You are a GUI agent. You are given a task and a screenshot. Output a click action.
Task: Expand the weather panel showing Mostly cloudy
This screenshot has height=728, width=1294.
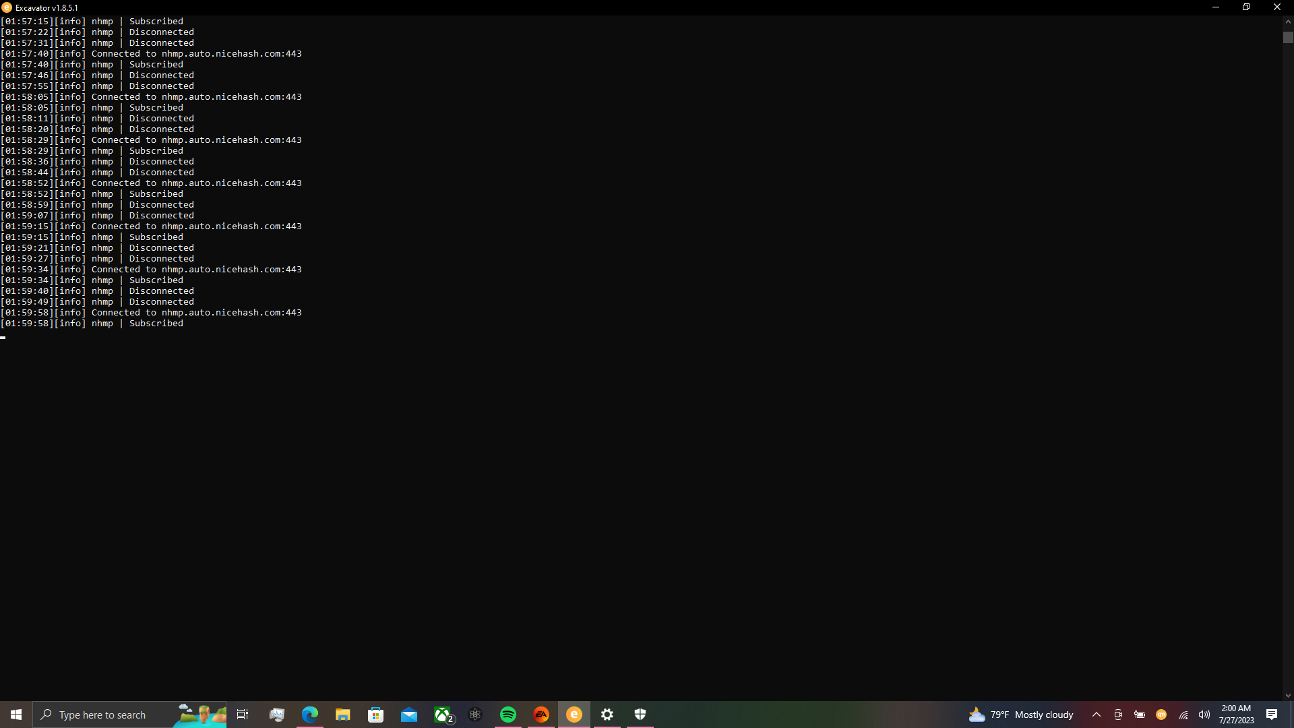tap(1021, 715)
